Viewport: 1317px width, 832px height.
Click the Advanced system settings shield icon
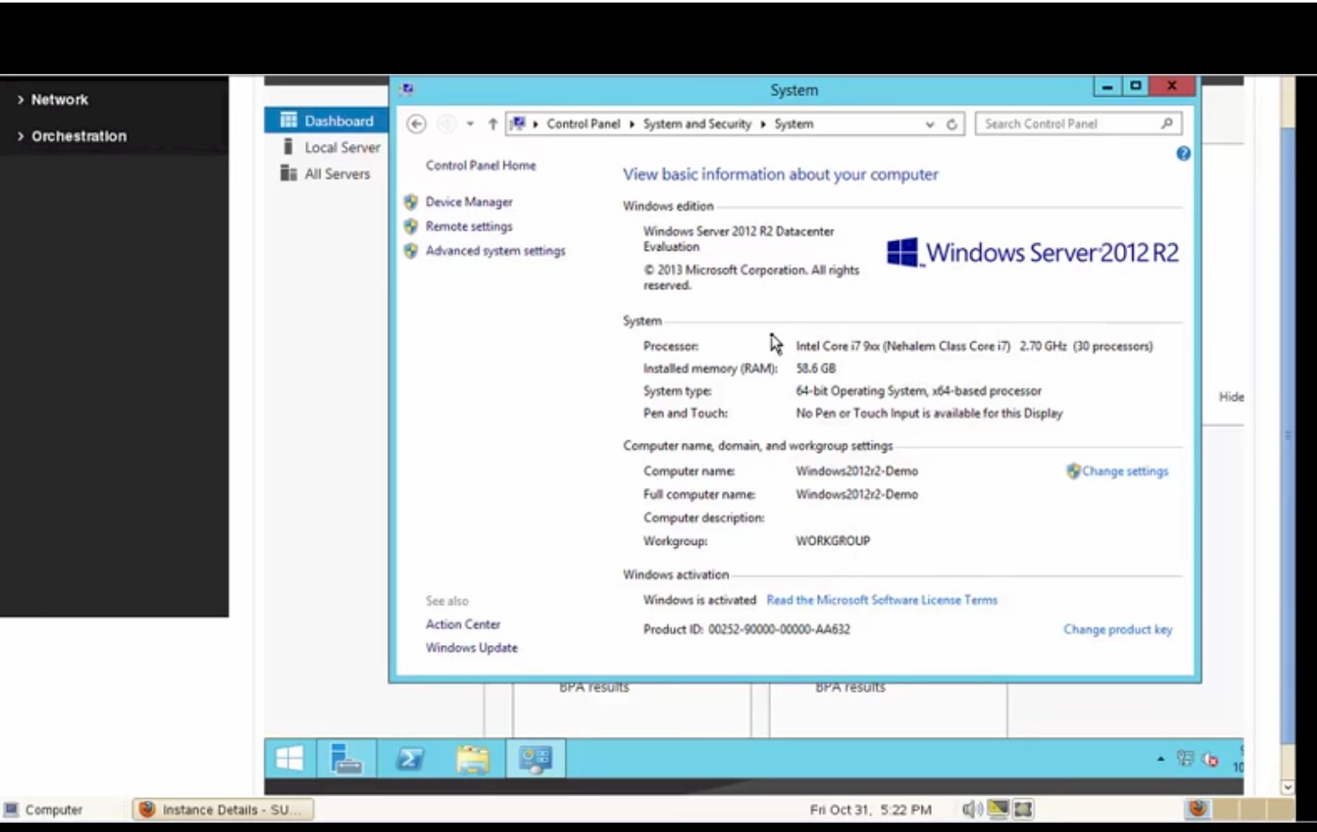point(411,251)
